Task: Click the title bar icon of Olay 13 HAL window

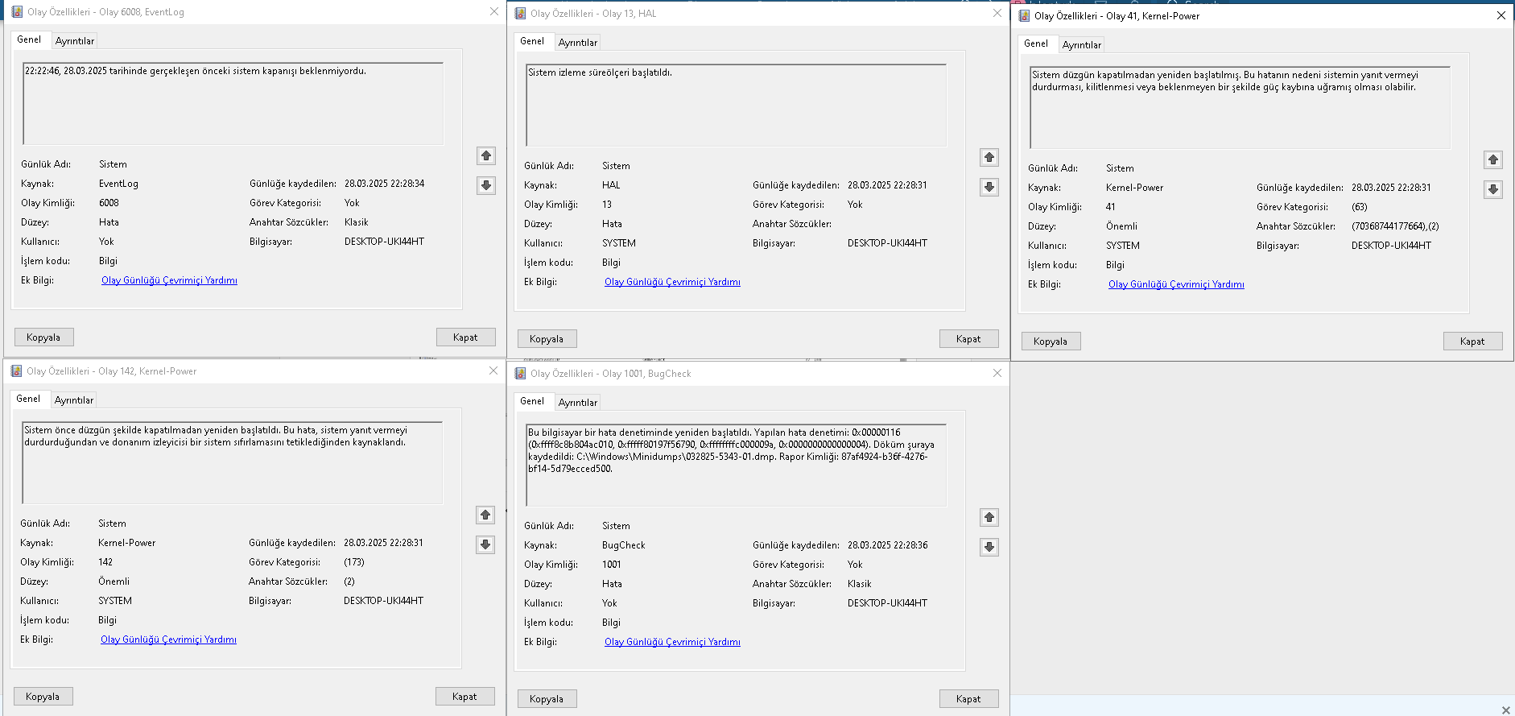Action: click(x=520, y=14)
